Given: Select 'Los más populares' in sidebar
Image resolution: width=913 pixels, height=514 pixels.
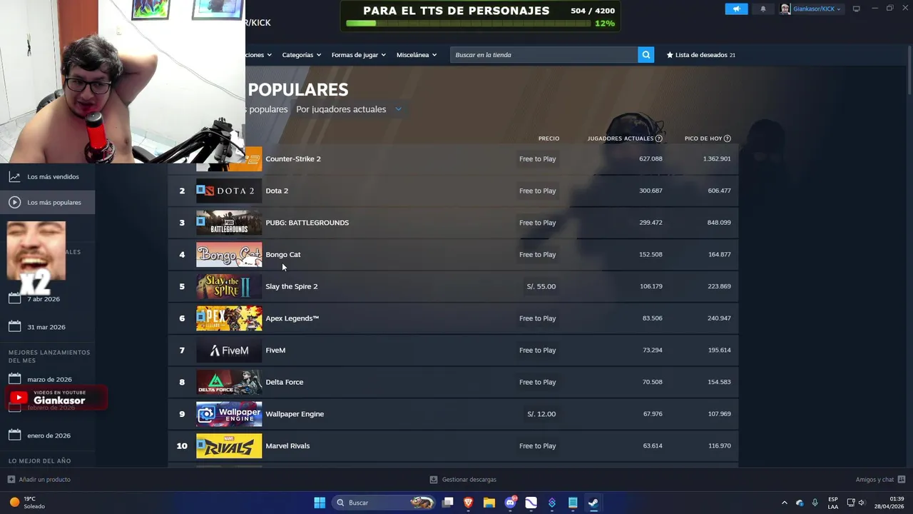Looking at the screenshot, I should pyautogui.click(x=47, y=202).
